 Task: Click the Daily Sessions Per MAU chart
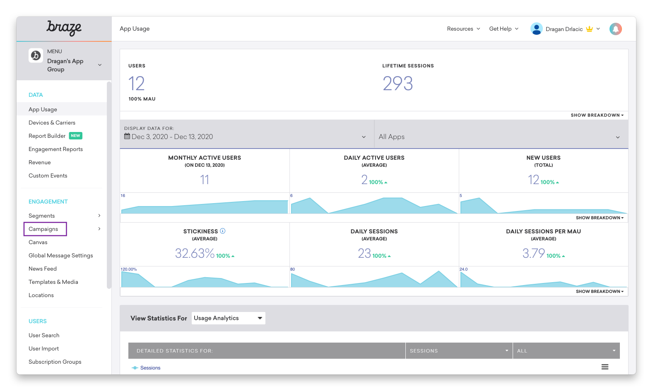[543, 277]
